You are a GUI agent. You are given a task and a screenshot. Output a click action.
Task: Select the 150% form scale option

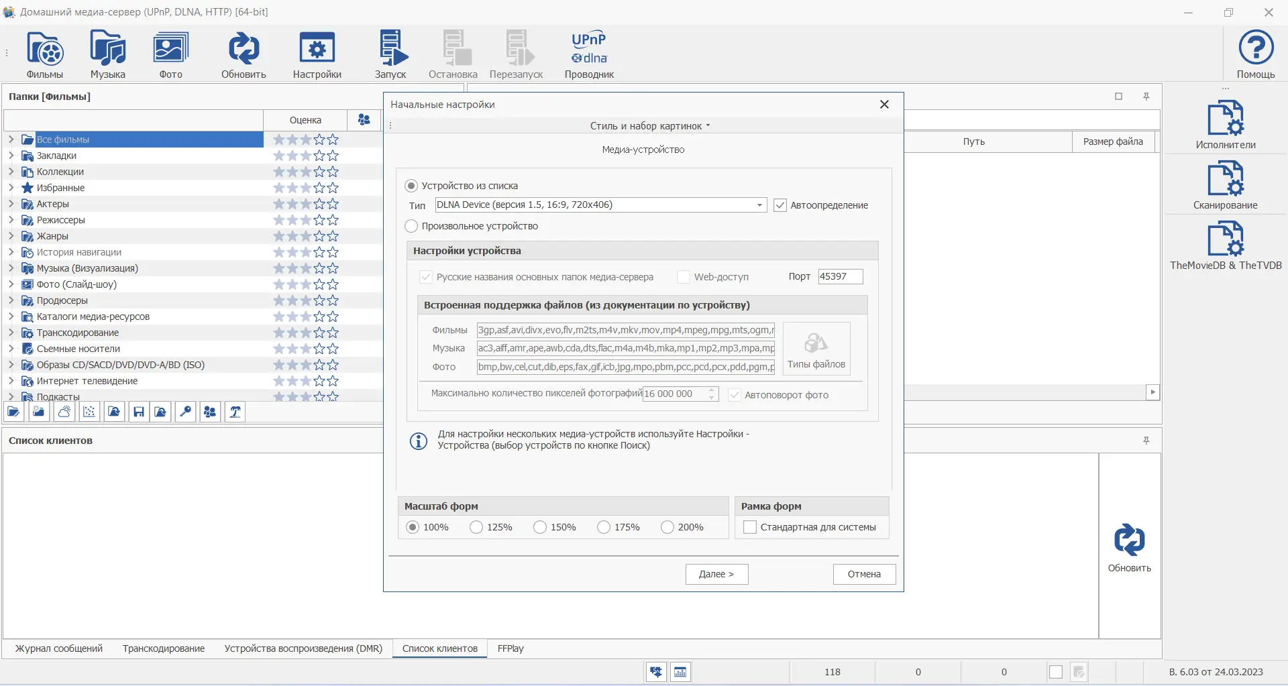[x=540, y=527]
